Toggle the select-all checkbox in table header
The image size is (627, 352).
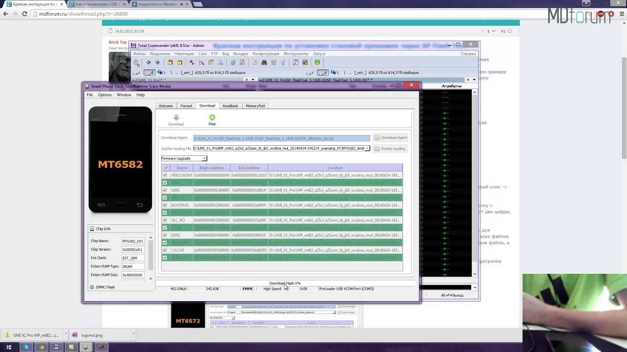[166, 168]
